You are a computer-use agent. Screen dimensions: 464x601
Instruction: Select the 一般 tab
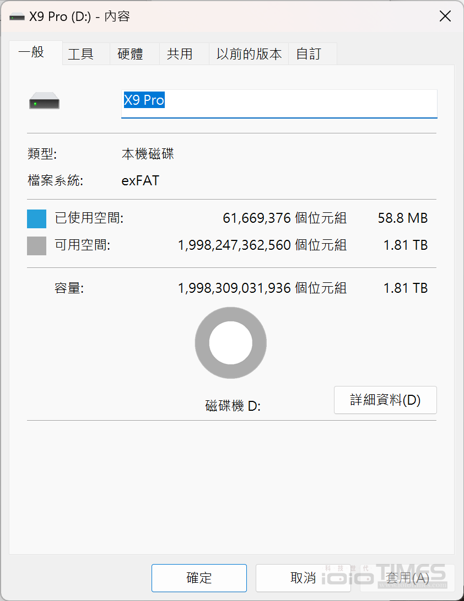click(x=32, y=53)
